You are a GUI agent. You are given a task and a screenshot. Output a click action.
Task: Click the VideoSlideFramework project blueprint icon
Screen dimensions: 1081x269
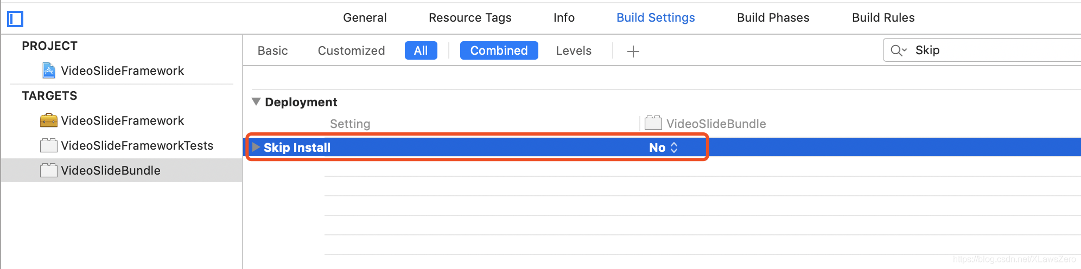tap(49, 71)
